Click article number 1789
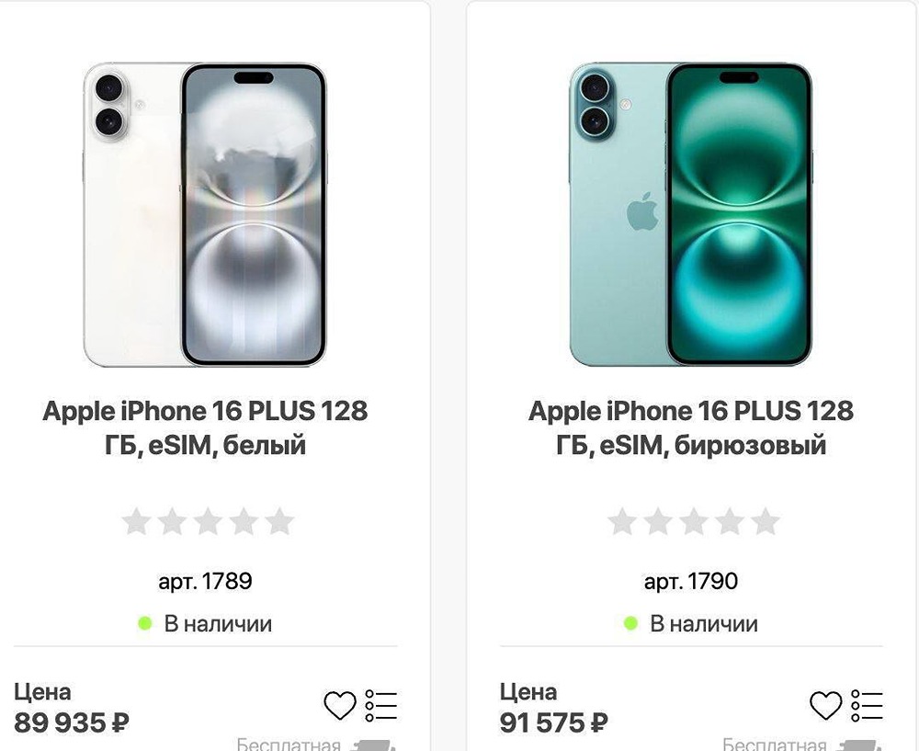Screen dimensions: 919x751 tap(205, 581)
